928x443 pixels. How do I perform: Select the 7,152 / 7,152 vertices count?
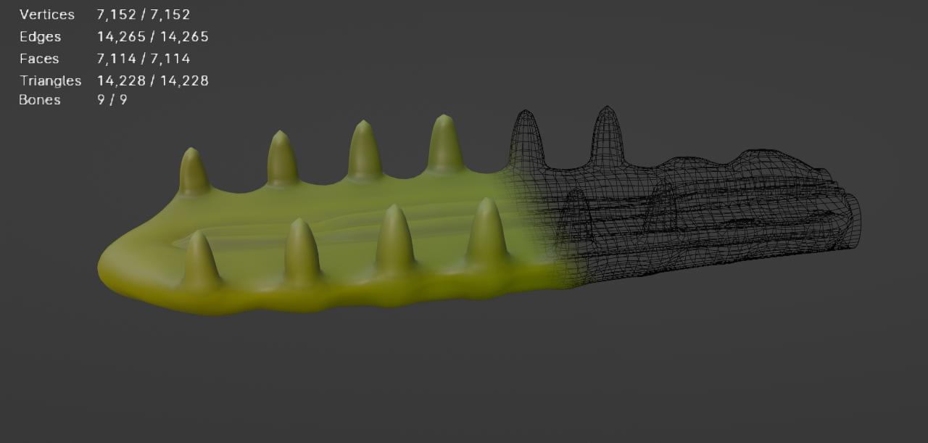[143, 15]
